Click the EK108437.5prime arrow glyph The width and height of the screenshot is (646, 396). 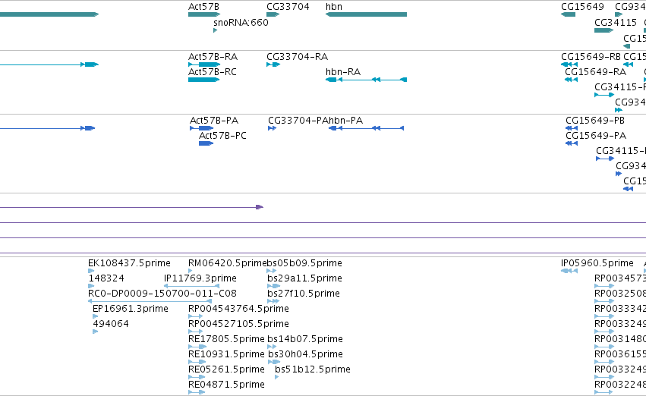coord(91,271)
